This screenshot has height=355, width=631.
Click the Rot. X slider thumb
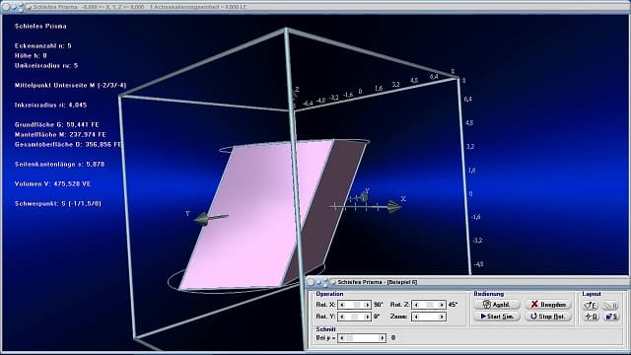(x=357, y=305)
